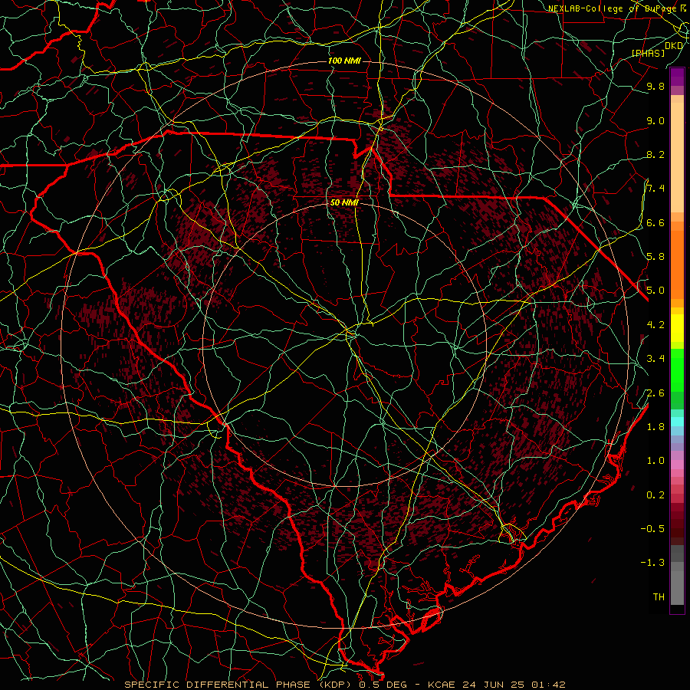Image resolution: width=690 pixels, height=690 pixels.
Task: Pick the pink legend swatch near 1.0
Action: tap(677, 465)
